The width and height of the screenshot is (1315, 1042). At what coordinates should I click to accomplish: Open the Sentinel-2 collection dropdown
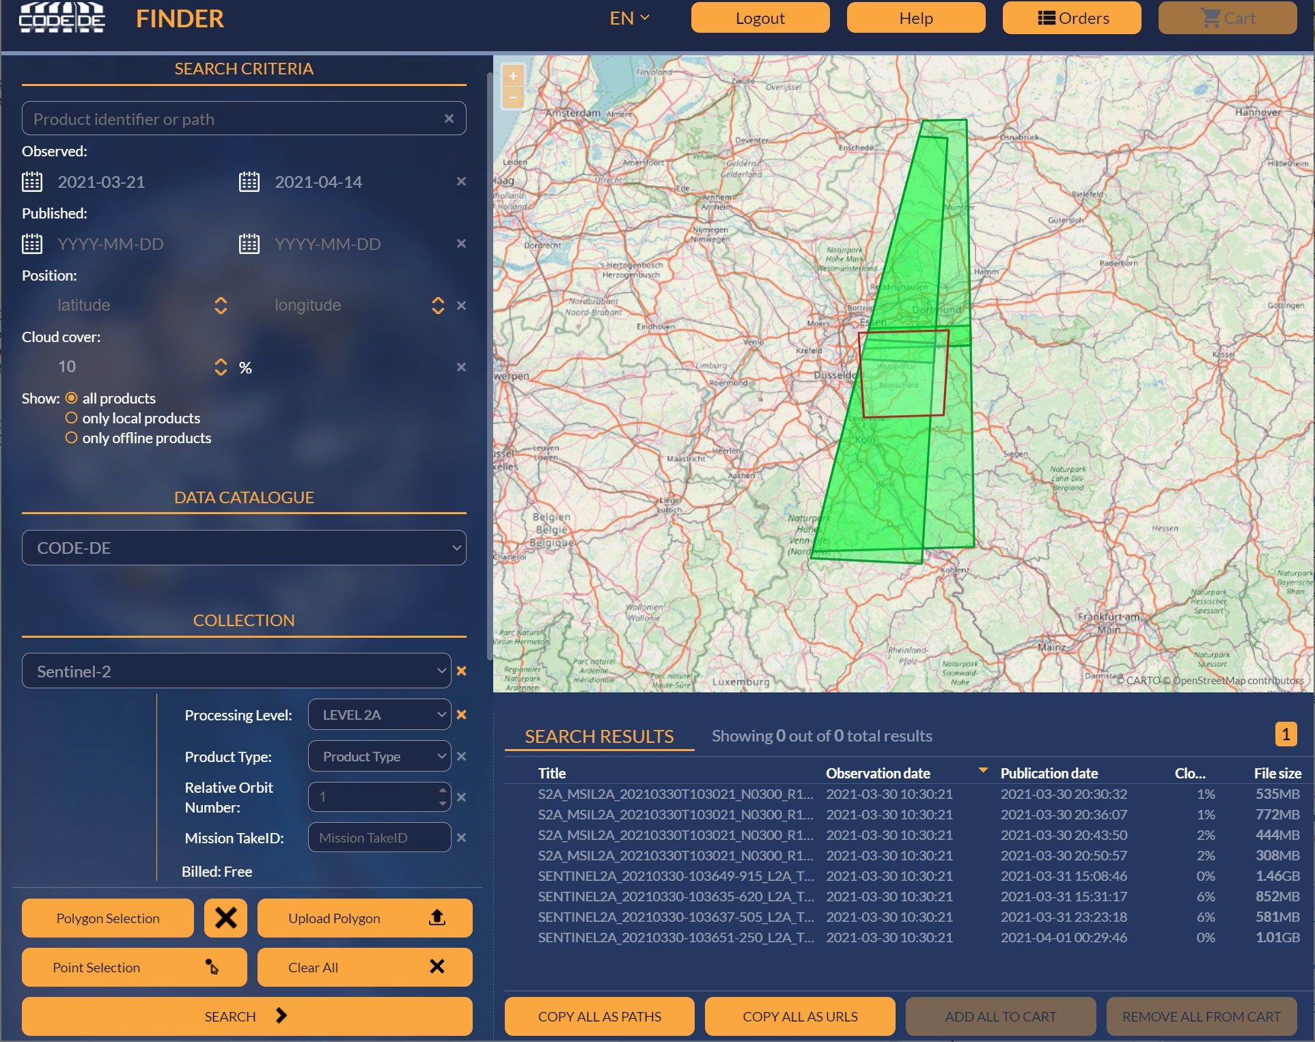236,671
